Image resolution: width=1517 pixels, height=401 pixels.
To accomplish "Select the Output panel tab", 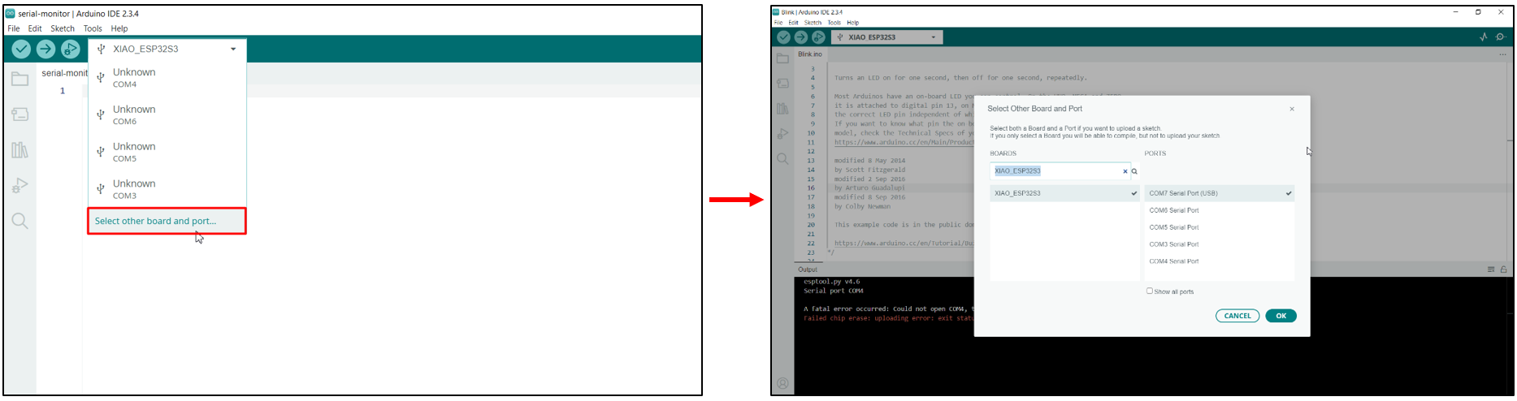I will [x=808, y=269].
